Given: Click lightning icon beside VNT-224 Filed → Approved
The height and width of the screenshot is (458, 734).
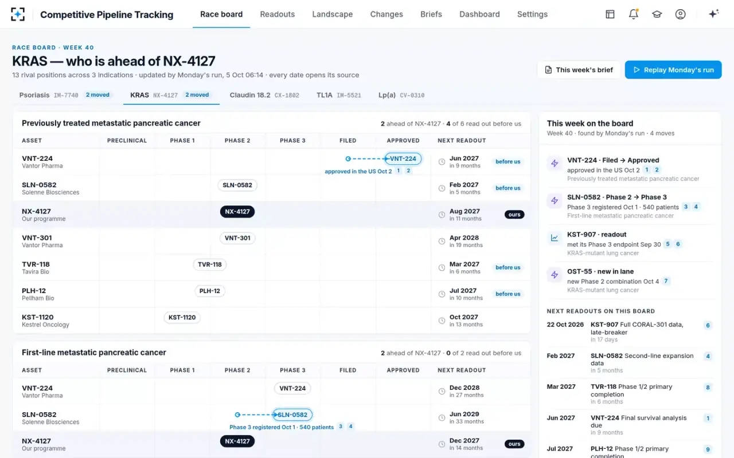Looking at the screenshot, I should pos(555,164).
